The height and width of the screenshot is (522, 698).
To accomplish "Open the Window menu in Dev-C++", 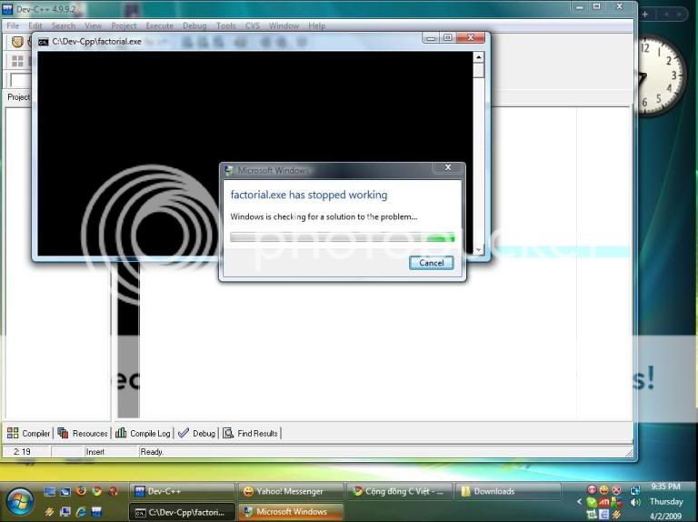I will pyautogui.click(x=284, y=25).
